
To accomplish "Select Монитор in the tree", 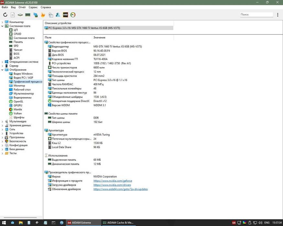I will (19, 86).
